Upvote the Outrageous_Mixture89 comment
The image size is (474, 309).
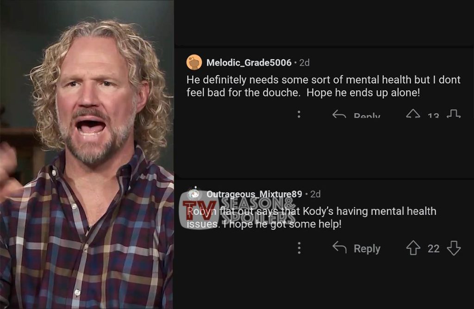coord(413,248)
